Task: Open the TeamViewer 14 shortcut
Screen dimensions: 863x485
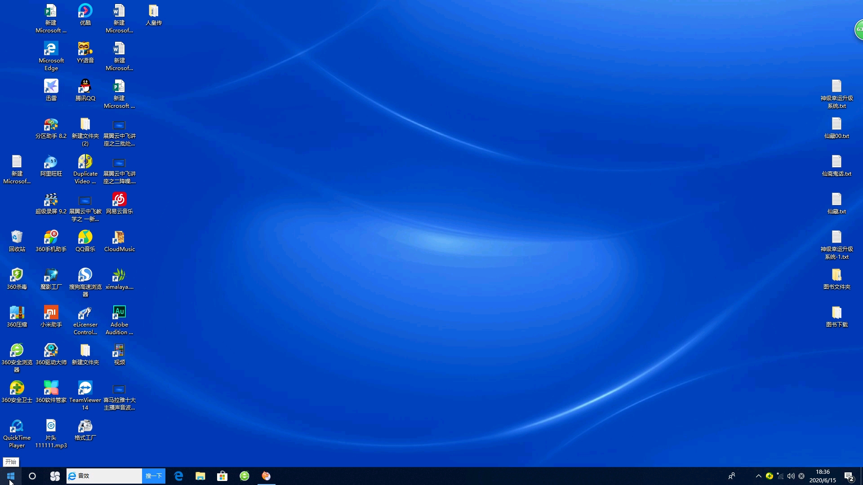Action: coord(85,395)
